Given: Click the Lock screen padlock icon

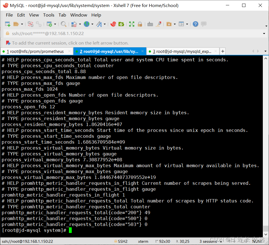Looking at the screenshot, I should point(140,24).
